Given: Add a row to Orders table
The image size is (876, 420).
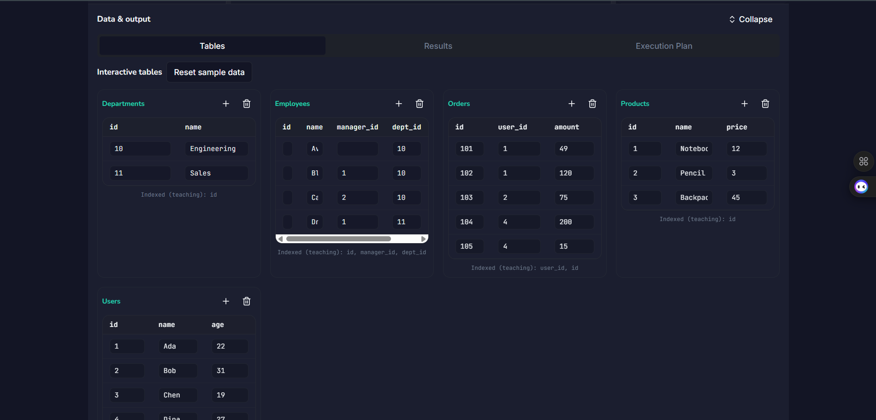Looking at the screenshot, I should tap(572, 104).
